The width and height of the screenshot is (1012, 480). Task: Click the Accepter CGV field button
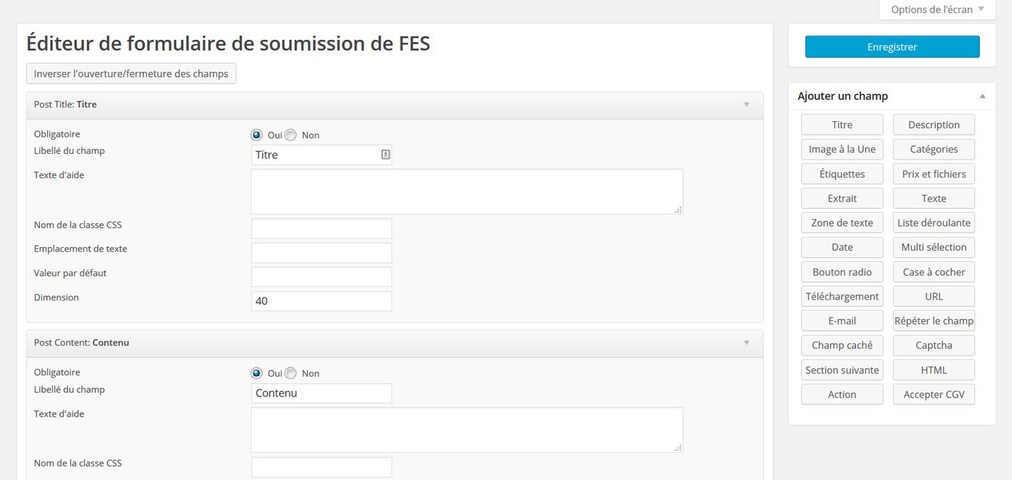click(x=934, y=395)
